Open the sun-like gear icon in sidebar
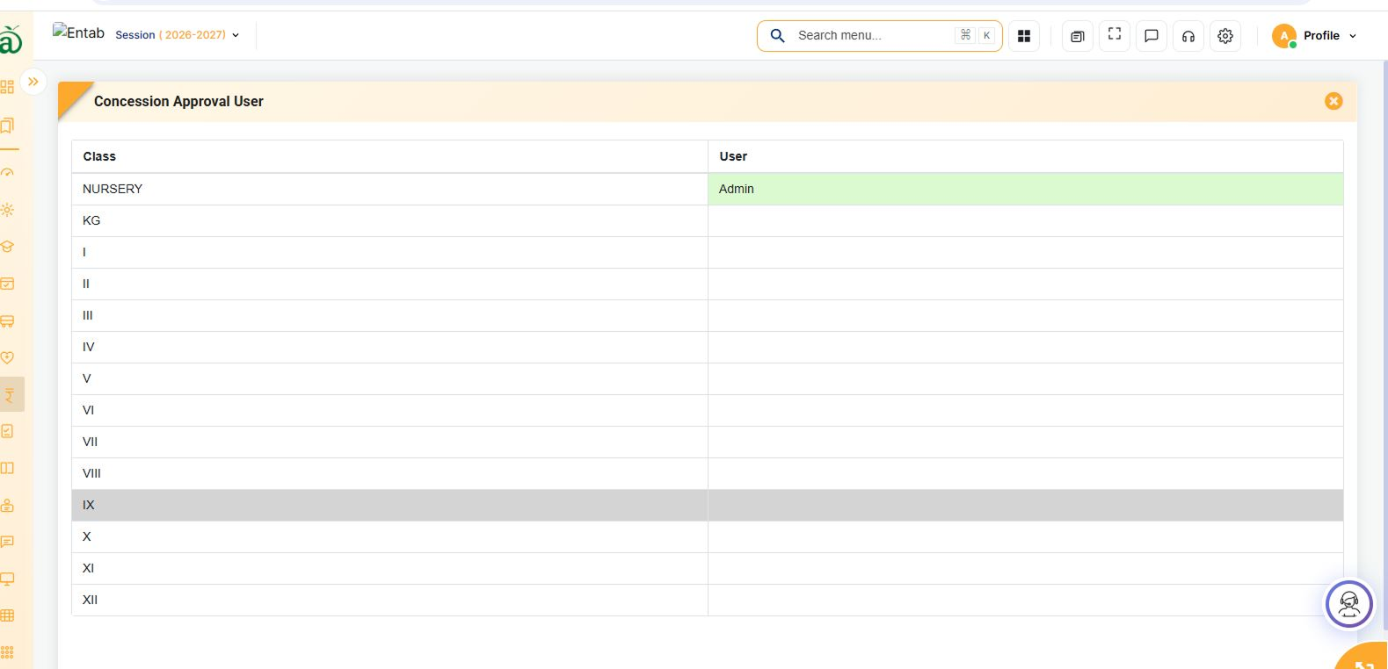 (8, 210)
